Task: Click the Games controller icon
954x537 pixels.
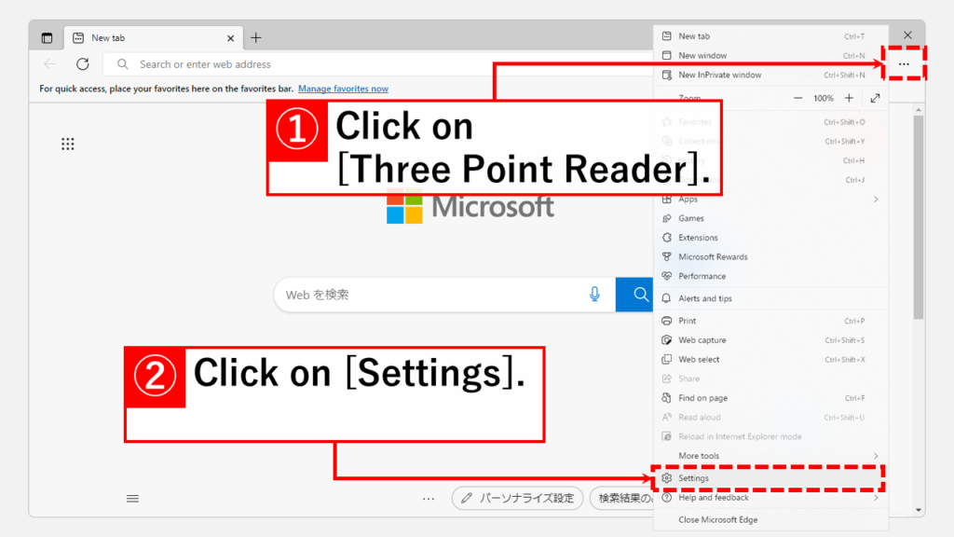Action: tap(667, 218)
